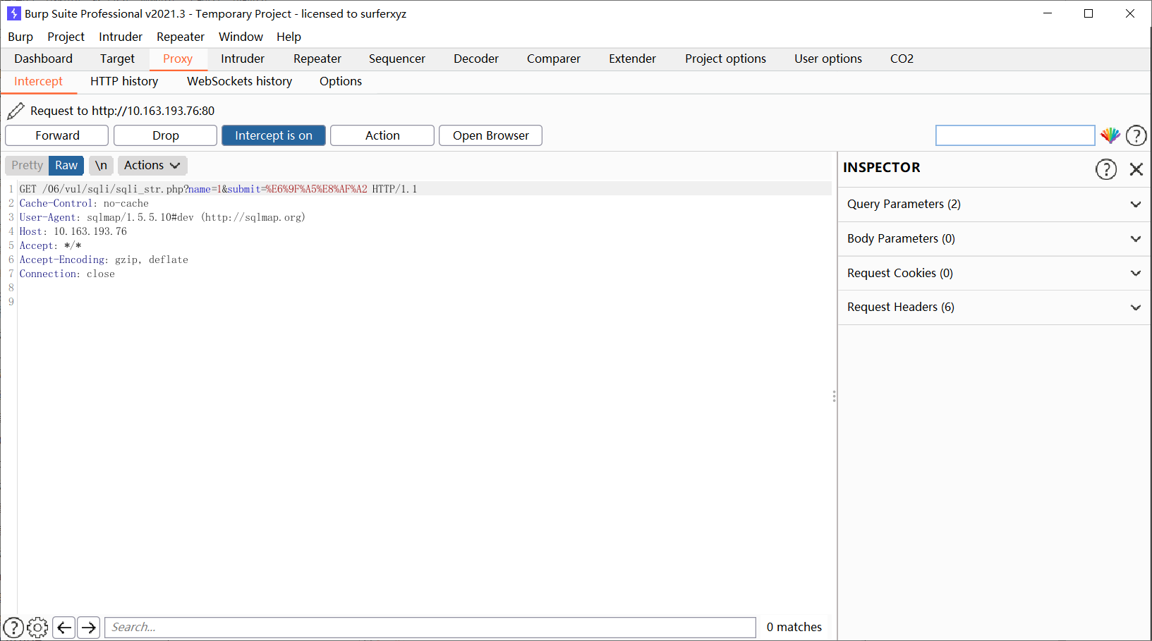The width and height of the screenshot is (1152, 641).
Task: Click the Burp Suite logo icon in the title bar
Action: tap(13, 13)
